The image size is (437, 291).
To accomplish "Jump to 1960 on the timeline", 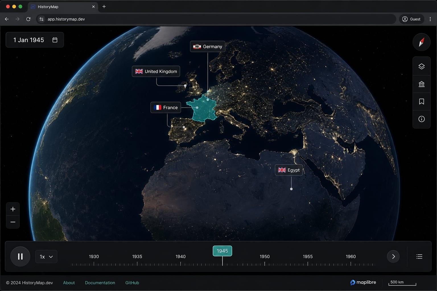I will 351,257.
